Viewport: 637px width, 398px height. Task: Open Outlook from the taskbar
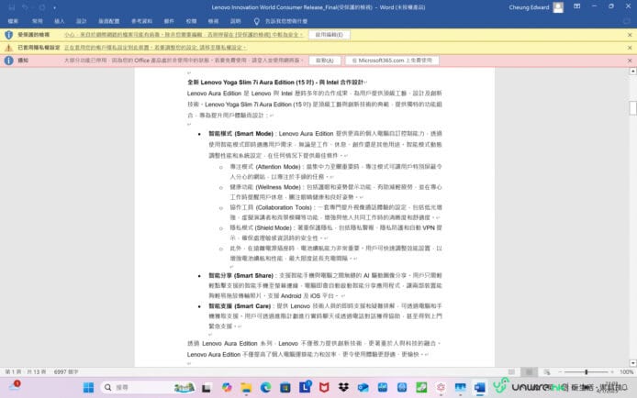pyautogui.click(x=363, y=388)
